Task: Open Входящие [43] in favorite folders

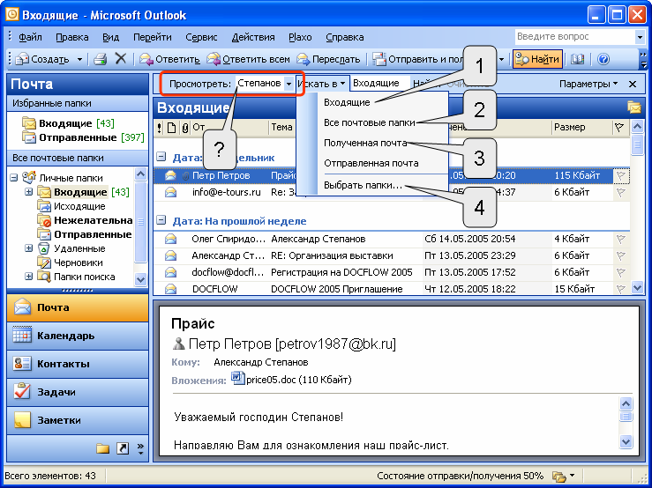Action: tap(69, 123)
